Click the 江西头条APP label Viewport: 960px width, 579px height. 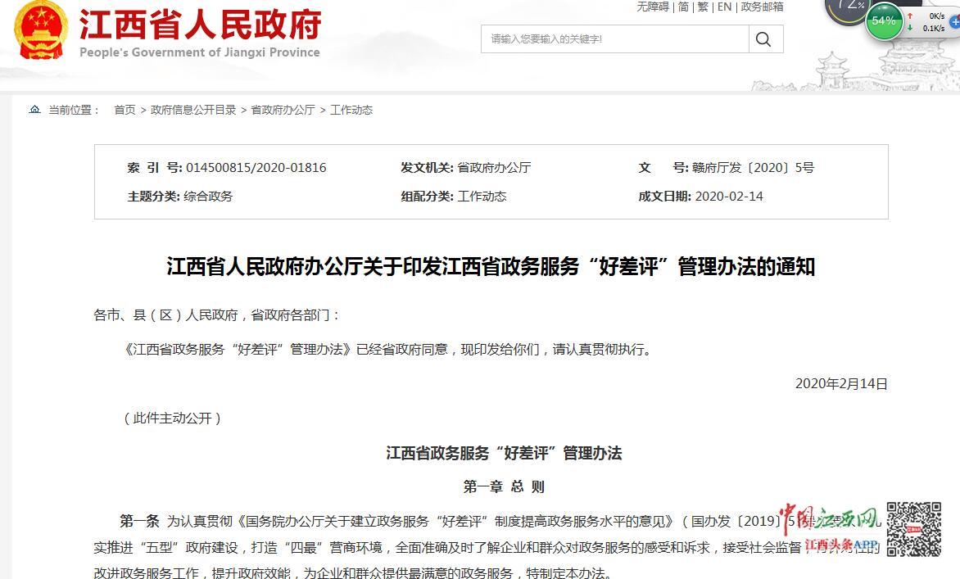(841, 545)
